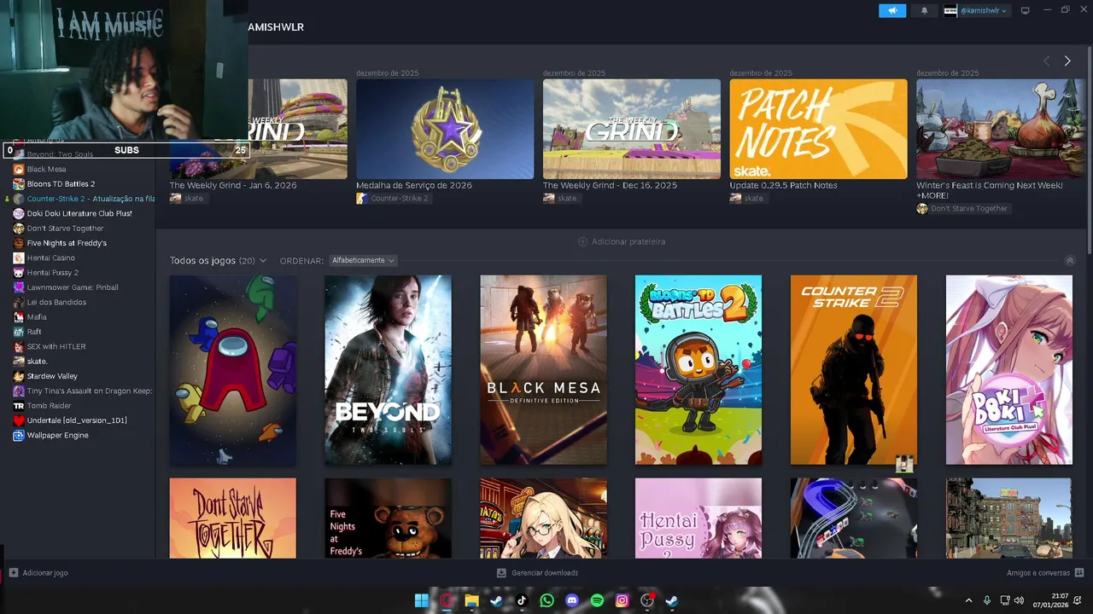Open the Don't Starve Together cover
The image size is (1093, 614).
[x=233, y=518]
